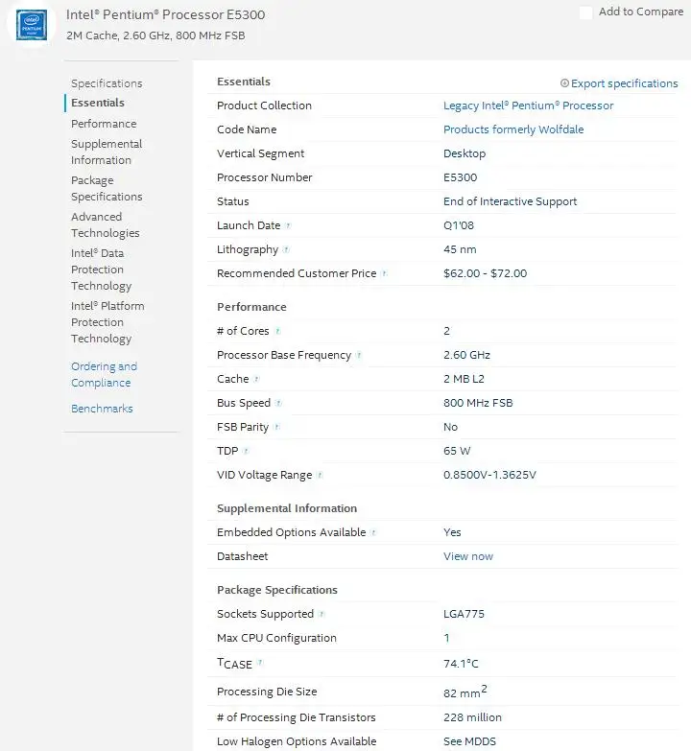Go to Supplemental Information in the sidebar
Image resolution: width=691 pixels, height=751 pixels.
point(107,152)
